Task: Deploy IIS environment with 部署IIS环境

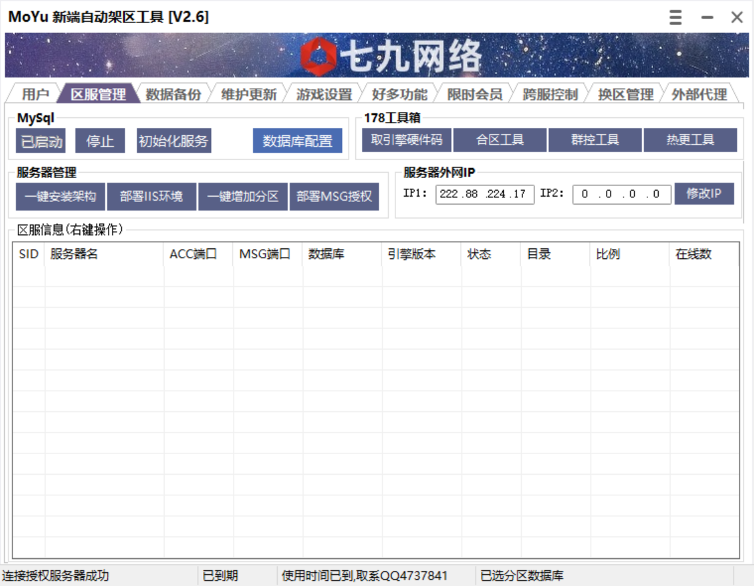Action: tap(151, 196)
